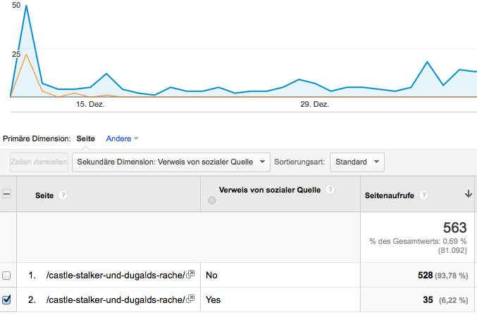Screen dimensions: 477x317
Task: Expand the Andere dimension menu
Action: click(x=122, y=138)
